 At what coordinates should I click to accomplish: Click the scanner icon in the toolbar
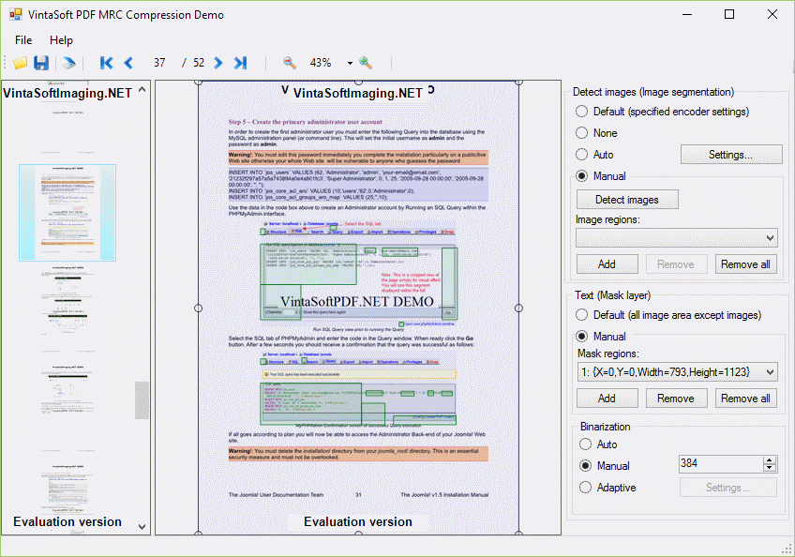click(x=68, y=63)
